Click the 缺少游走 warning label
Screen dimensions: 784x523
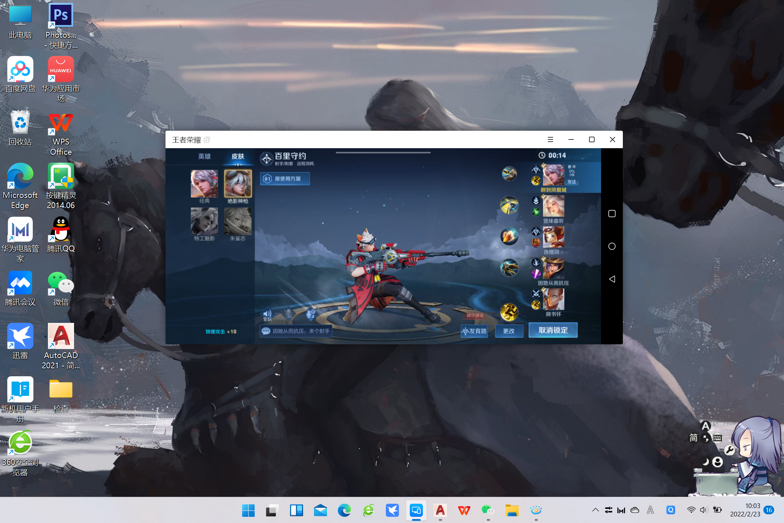475,315
